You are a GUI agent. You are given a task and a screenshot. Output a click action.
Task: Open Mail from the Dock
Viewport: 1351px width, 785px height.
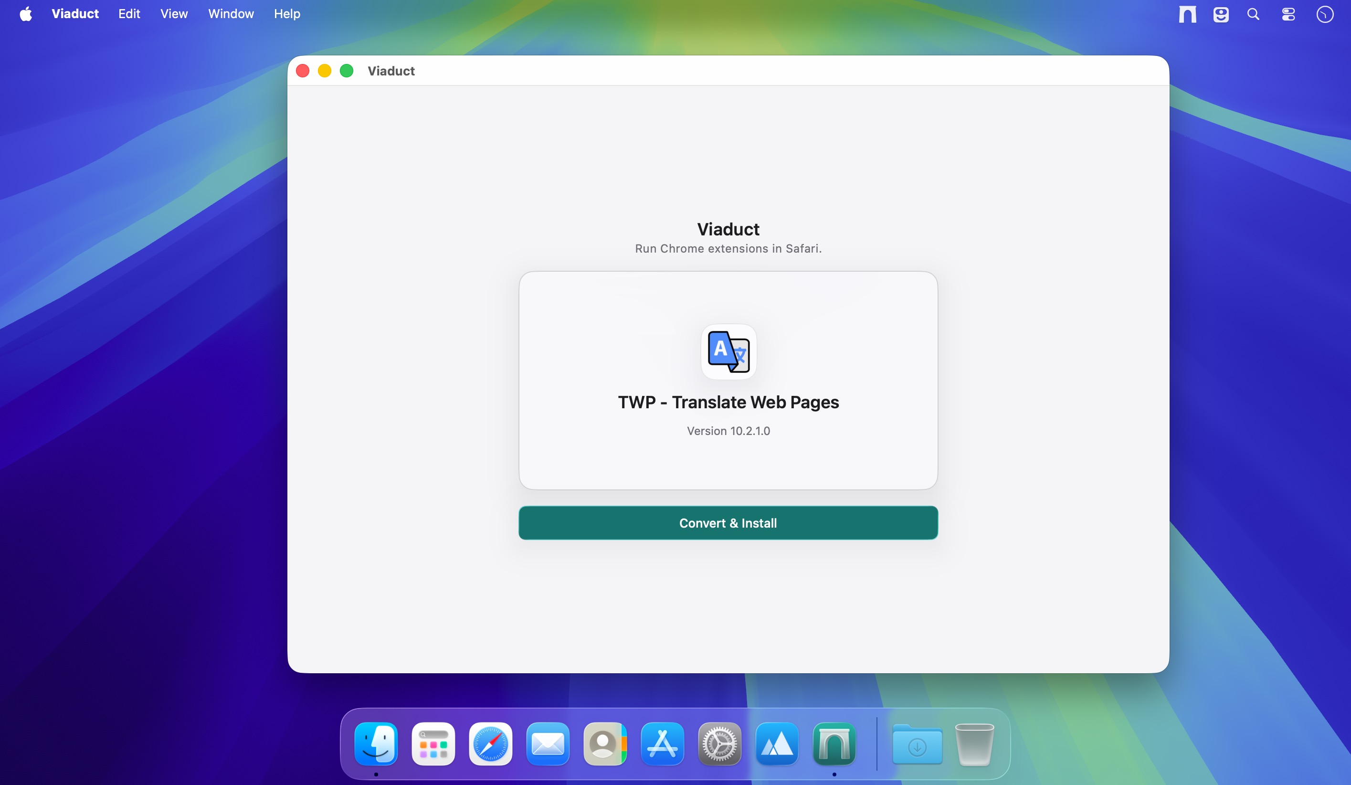(x=548, y=744)
